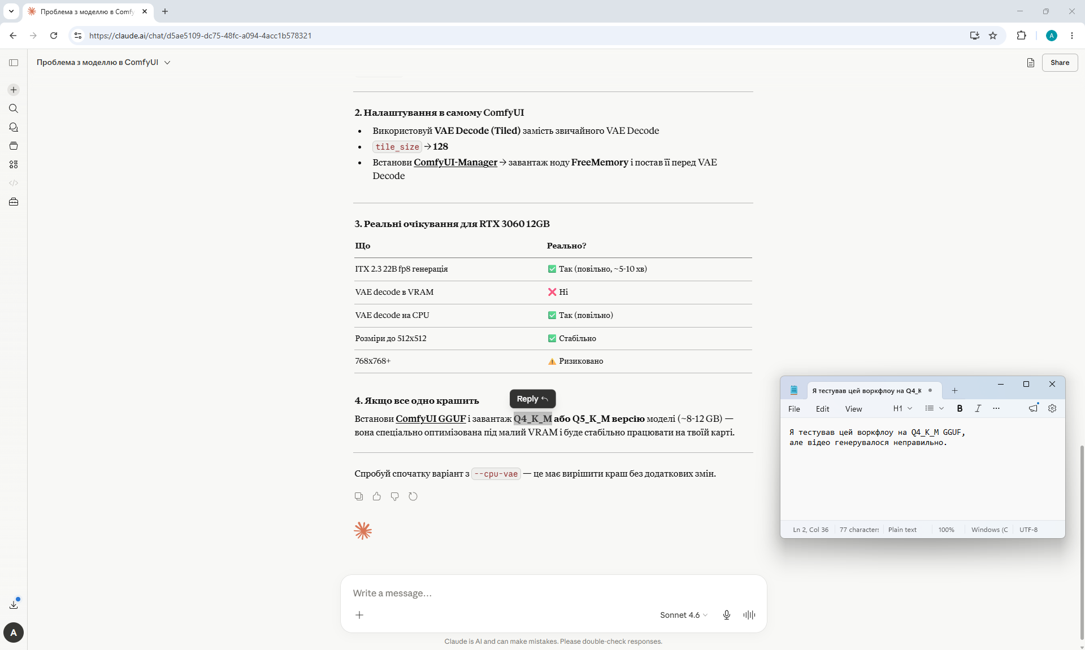This screenshot has height=650, width=1085.
Task: Open a new browser tab
Action: pyautogui.click(x=165, y=11)
